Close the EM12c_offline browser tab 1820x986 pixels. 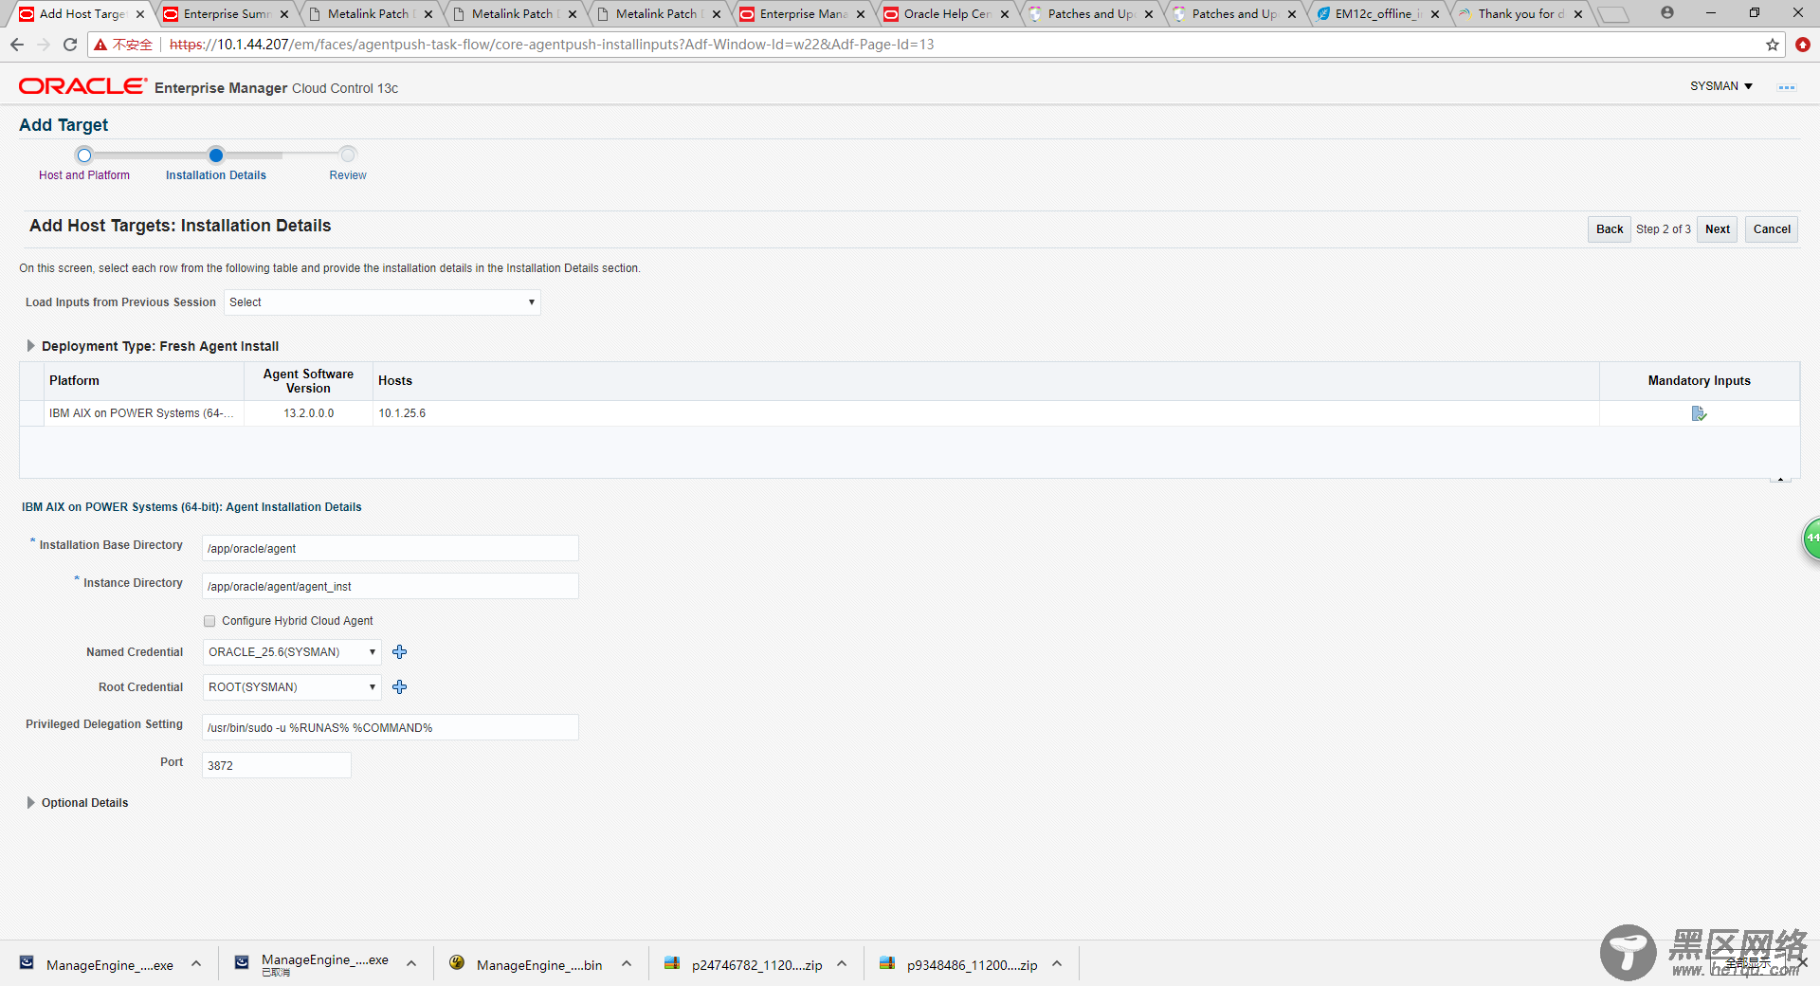1435,14
